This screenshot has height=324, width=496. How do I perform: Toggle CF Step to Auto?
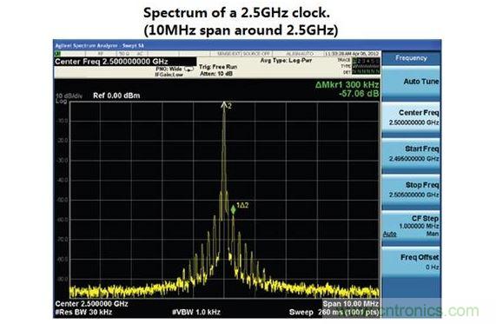(390, 235)
